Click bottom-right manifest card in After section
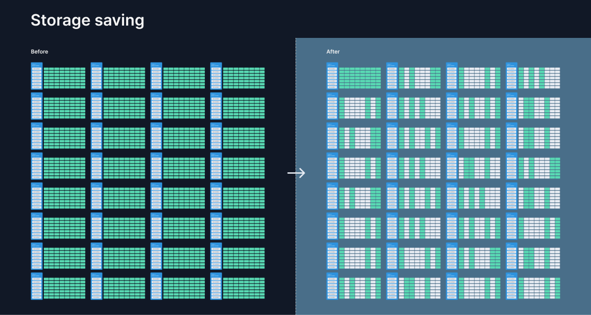Screen dimensions: 591x315 tap(512, 286)
